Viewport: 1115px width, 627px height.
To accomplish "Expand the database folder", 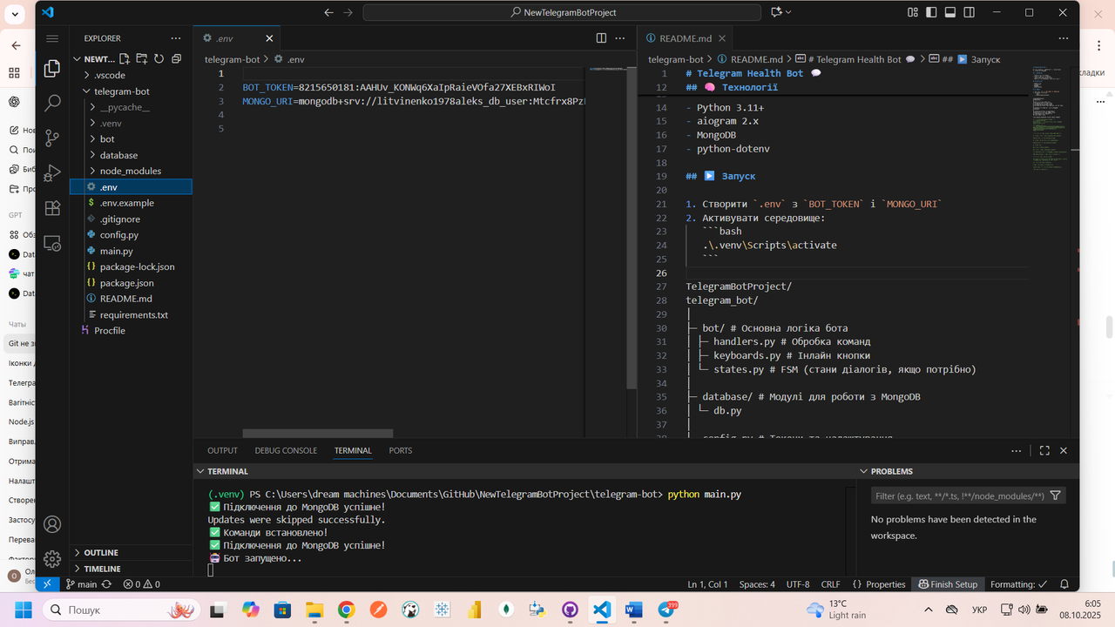I will click(x=131, y=155).
